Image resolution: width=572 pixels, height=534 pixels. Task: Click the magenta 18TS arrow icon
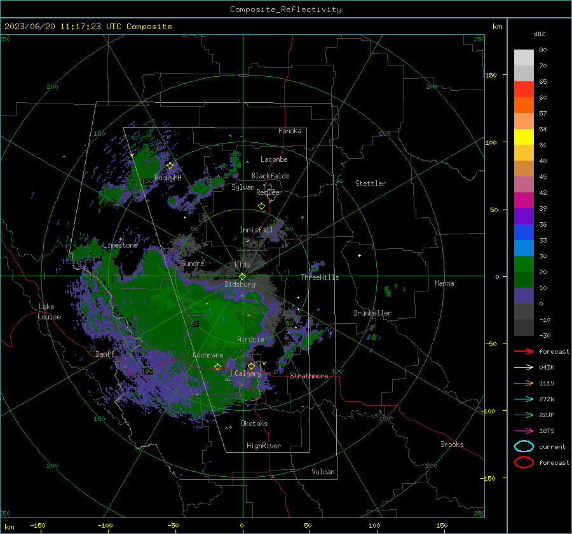[x=524, y=431]
